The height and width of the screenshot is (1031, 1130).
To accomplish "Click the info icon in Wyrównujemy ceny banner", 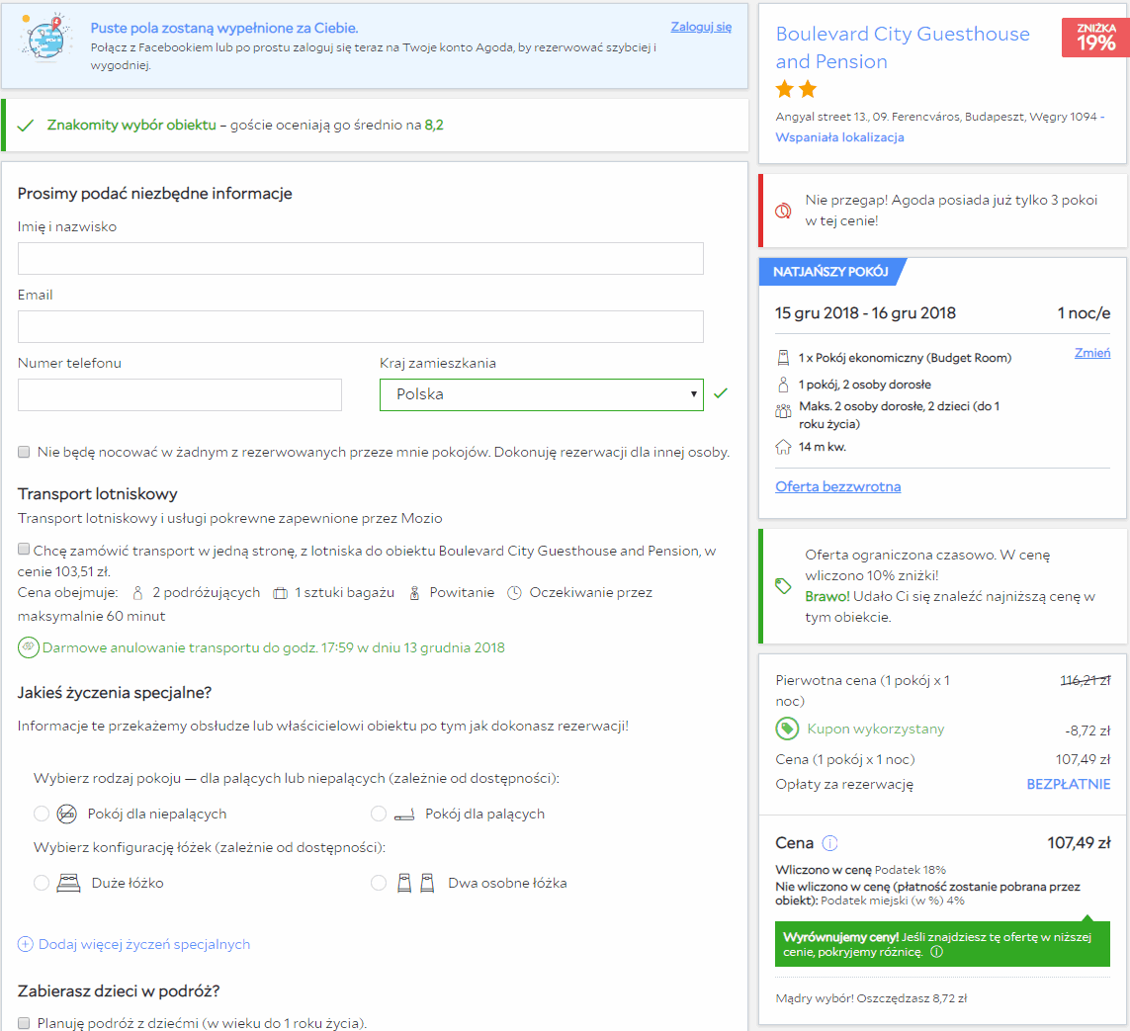I will point(937,952).
